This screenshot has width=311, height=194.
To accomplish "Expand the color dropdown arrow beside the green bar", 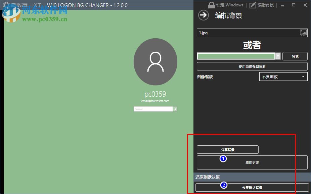I will pyautogui.click(x=278, y=56).
